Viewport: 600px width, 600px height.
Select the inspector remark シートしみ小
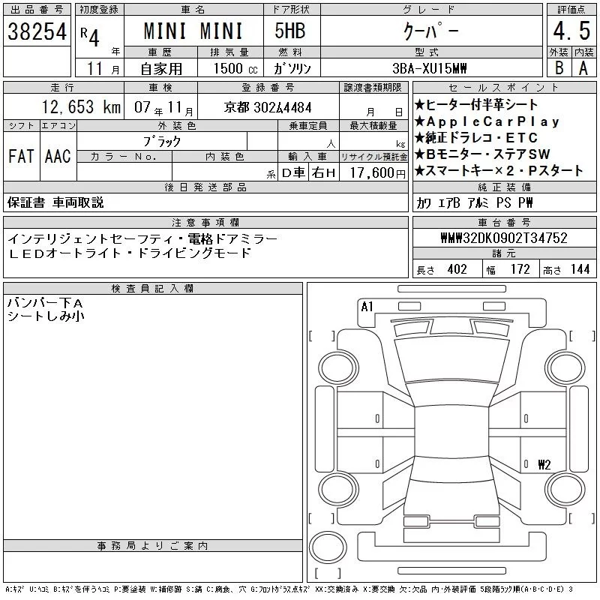pos(46,316)
